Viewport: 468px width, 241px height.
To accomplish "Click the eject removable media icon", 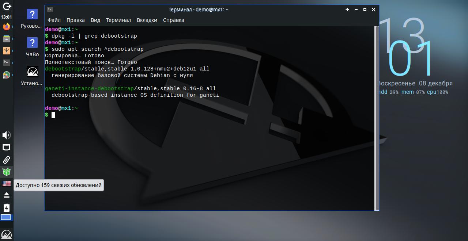I will pyautogui.click(x=6, y=195).
